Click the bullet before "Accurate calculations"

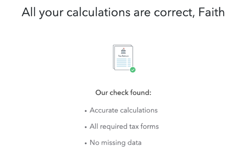point(86,111)
